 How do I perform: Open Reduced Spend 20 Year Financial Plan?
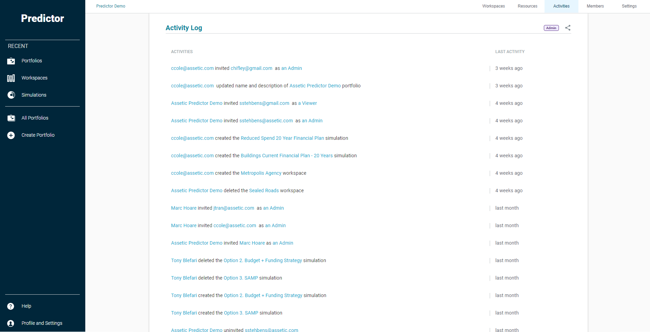[x=282, y=138]
